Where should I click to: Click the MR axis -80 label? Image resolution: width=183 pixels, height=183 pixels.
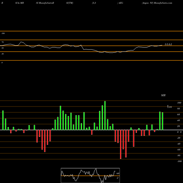pyautogui.click(x=179, y=156)
